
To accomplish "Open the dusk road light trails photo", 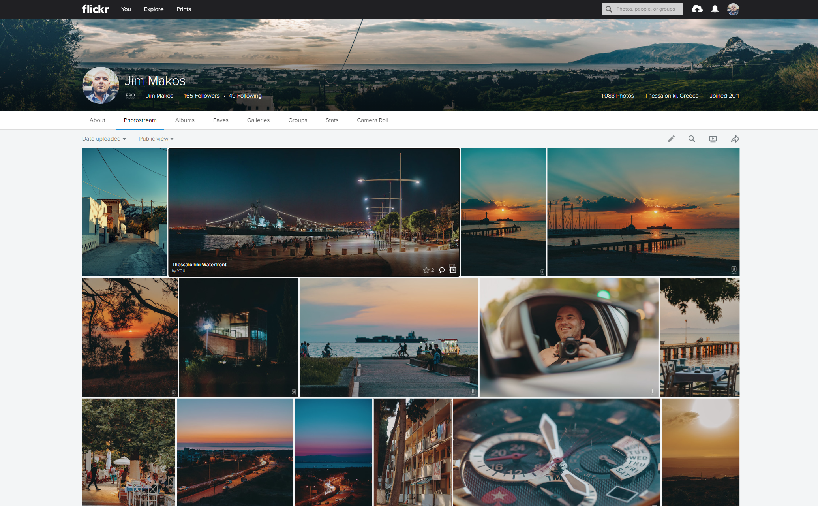I will click(235, 452).
